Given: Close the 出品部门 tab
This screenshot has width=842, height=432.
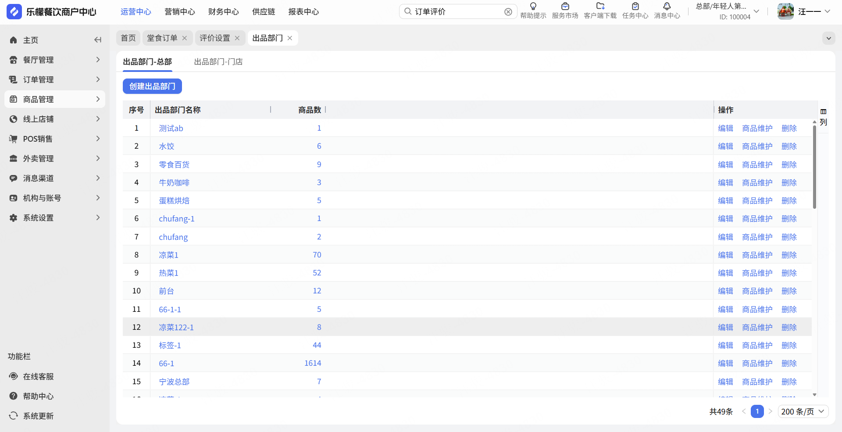Looking at the screenshot, I should 290,38.
